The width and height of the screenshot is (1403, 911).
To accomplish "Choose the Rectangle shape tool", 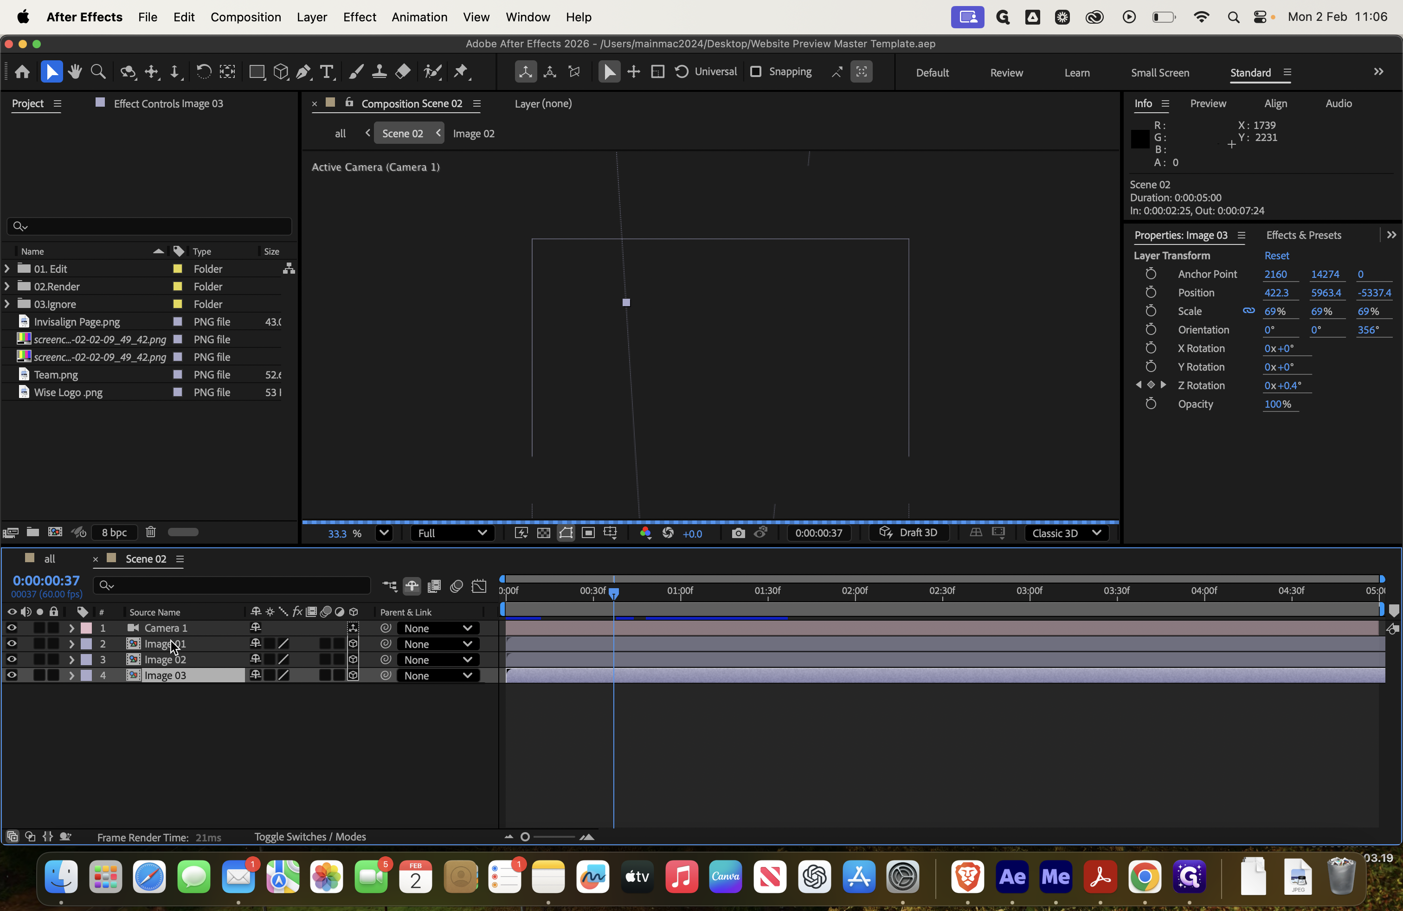I will pos(257,72).
